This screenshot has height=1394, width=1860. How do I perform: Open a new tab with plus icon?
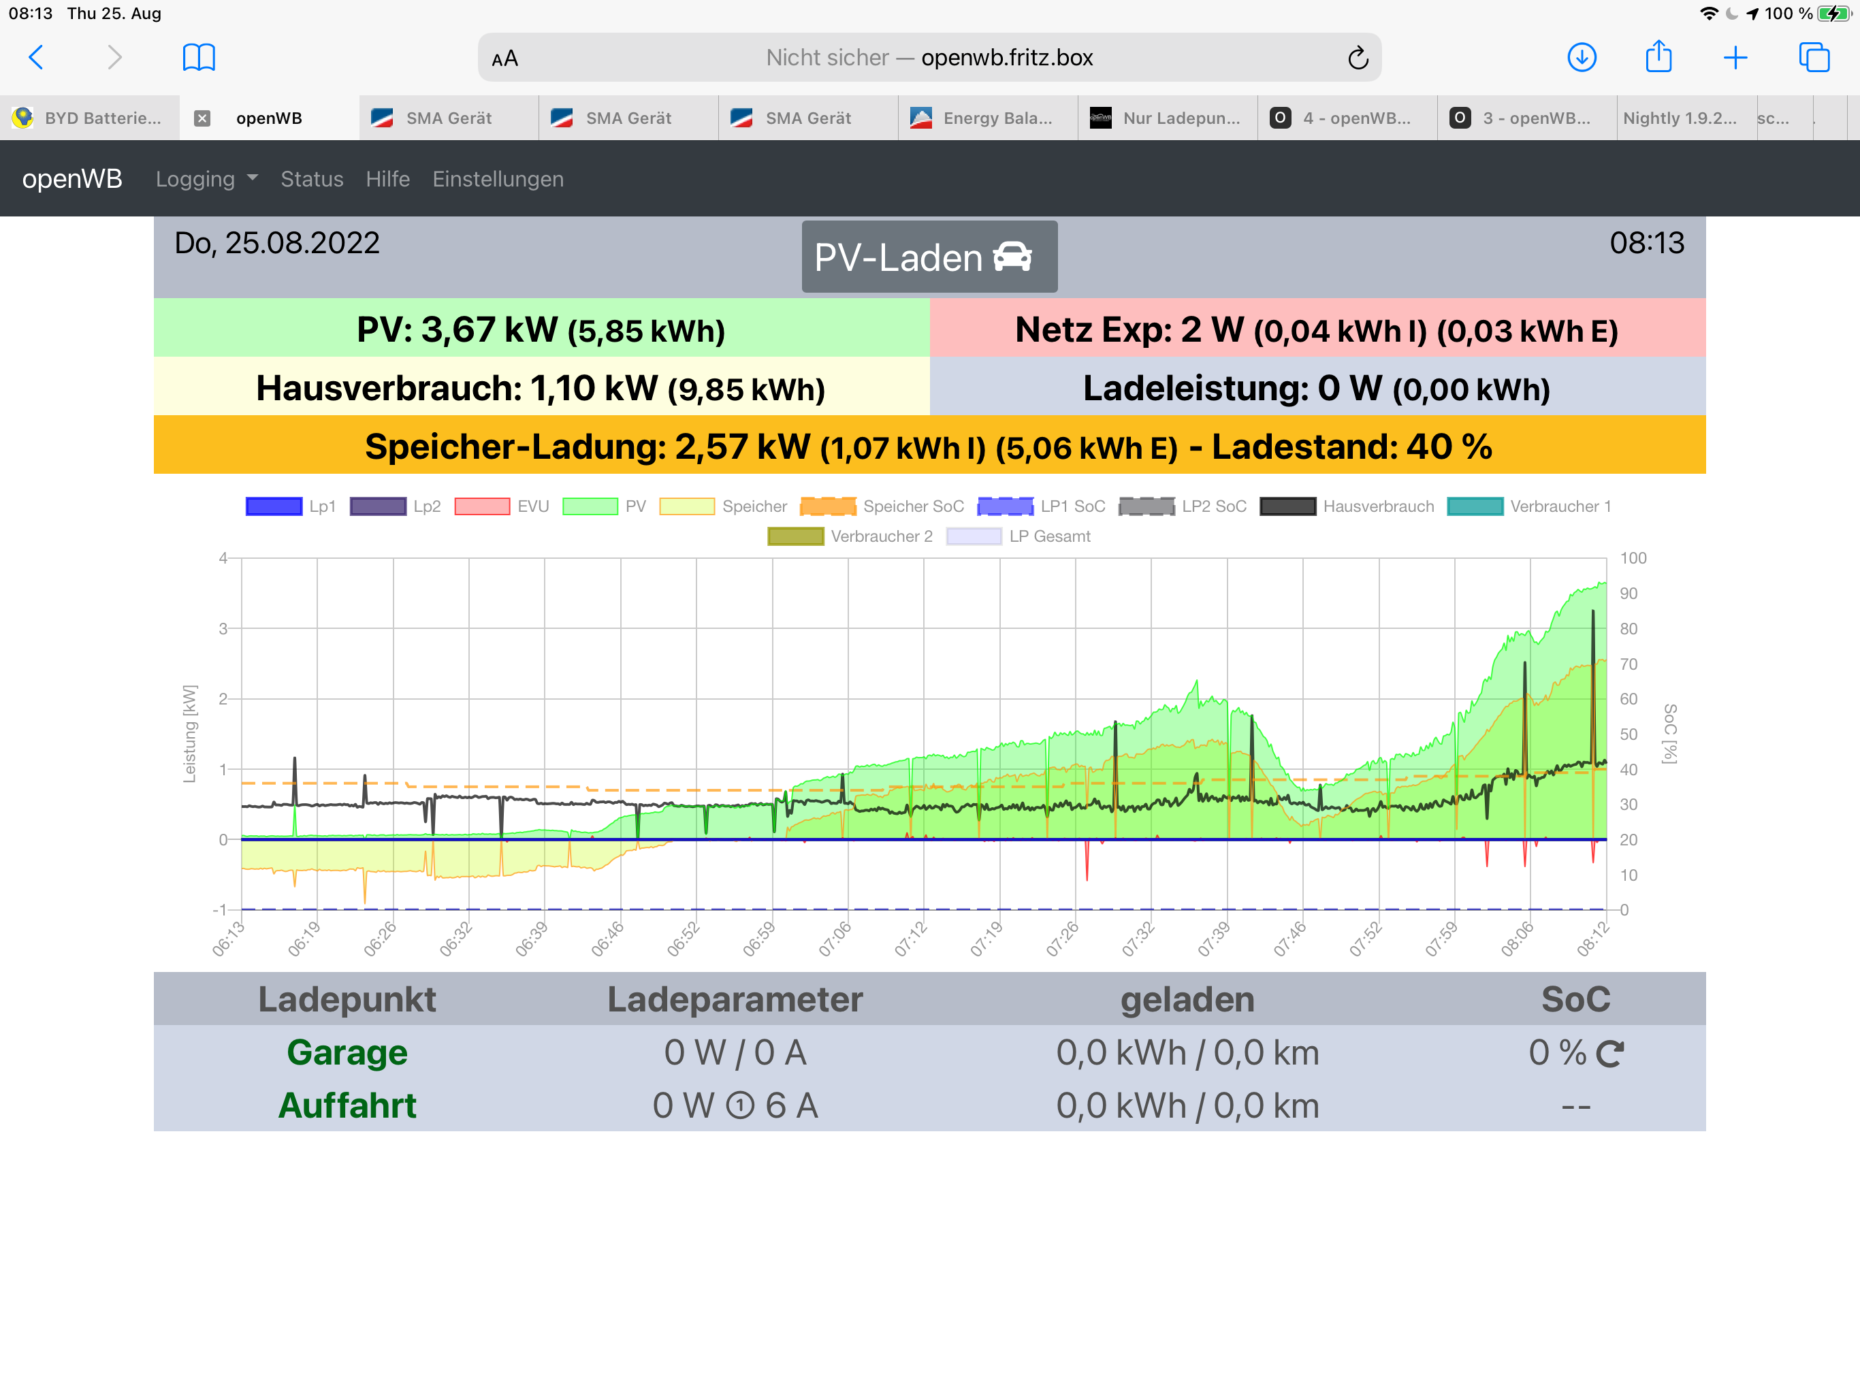coord(1735,57)
